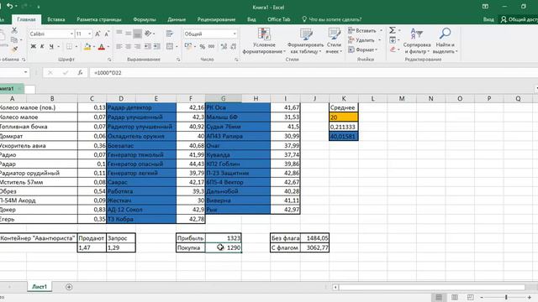Viewport: 538px width, 302px height.
Task: Toggle middle vertical alignment
Action: [x=129, y=34]
